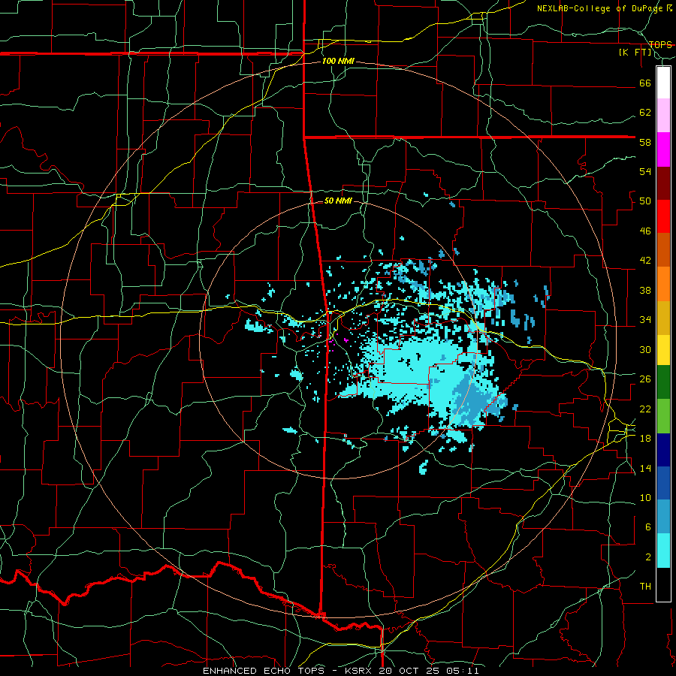
Task: Click the legend value '34'
Action: tap(645, 320)
